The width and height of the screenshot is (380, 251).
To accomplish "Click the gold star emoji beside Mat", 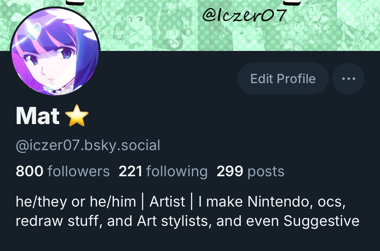I will 77,116.
